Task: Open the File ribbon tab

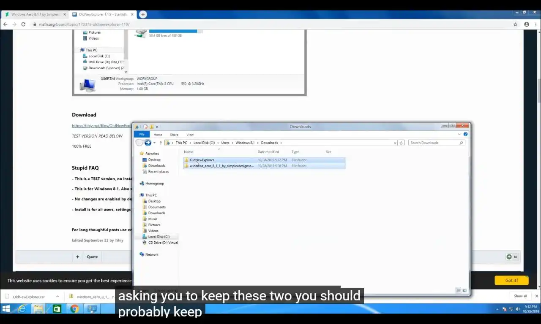Action: pyautogui.click(x=142, y=134)
